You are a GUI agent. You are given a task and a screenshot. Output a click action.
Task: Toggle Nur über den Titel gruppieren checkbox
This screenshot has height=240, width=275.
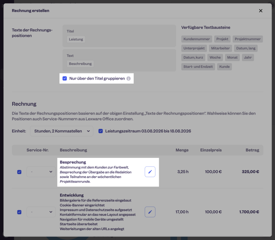[x=65, y=78]
